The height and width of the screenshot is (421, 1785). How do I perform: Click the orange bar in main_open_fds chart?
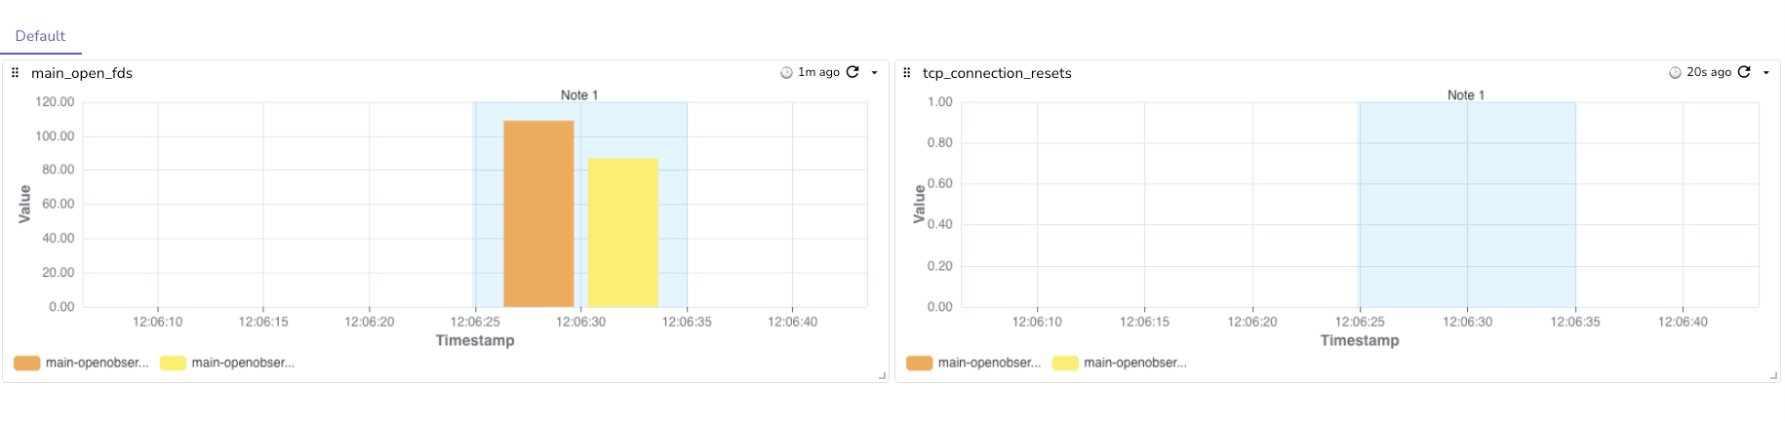(538, 214)
